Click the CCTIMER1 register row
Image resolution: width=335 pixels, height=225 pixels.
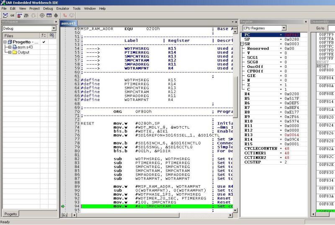(274, 153)
